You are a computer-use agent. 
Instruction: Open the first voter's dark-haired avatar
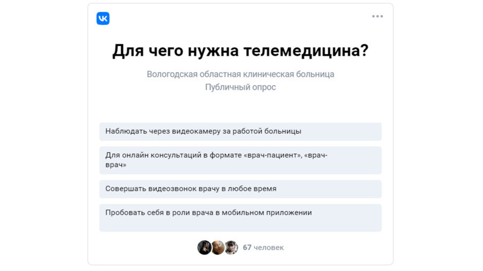pyautogui.click(x=204, y=248)
